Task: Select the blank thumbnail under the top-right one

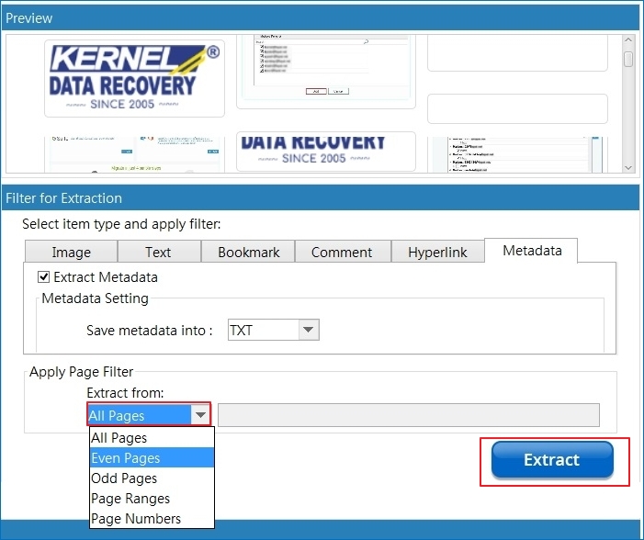Action: [x=517, y=108]
